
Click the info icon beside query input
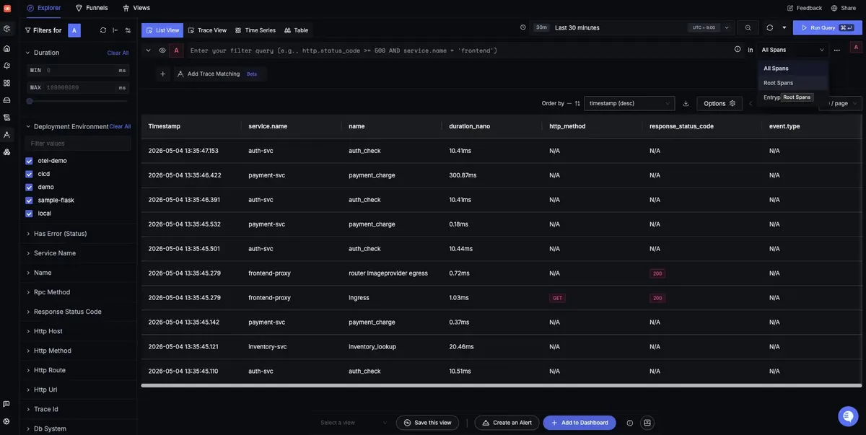[738, 50]
